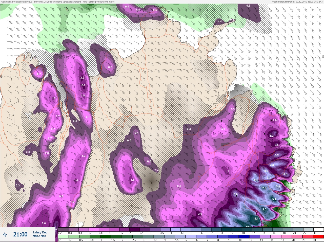Click the 3.7 precipitation value on the map

coord(277,155)
